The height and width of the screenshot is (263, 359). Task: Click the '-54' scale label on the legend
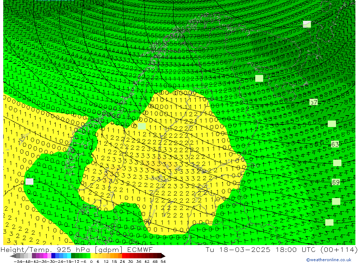point(18,262)
